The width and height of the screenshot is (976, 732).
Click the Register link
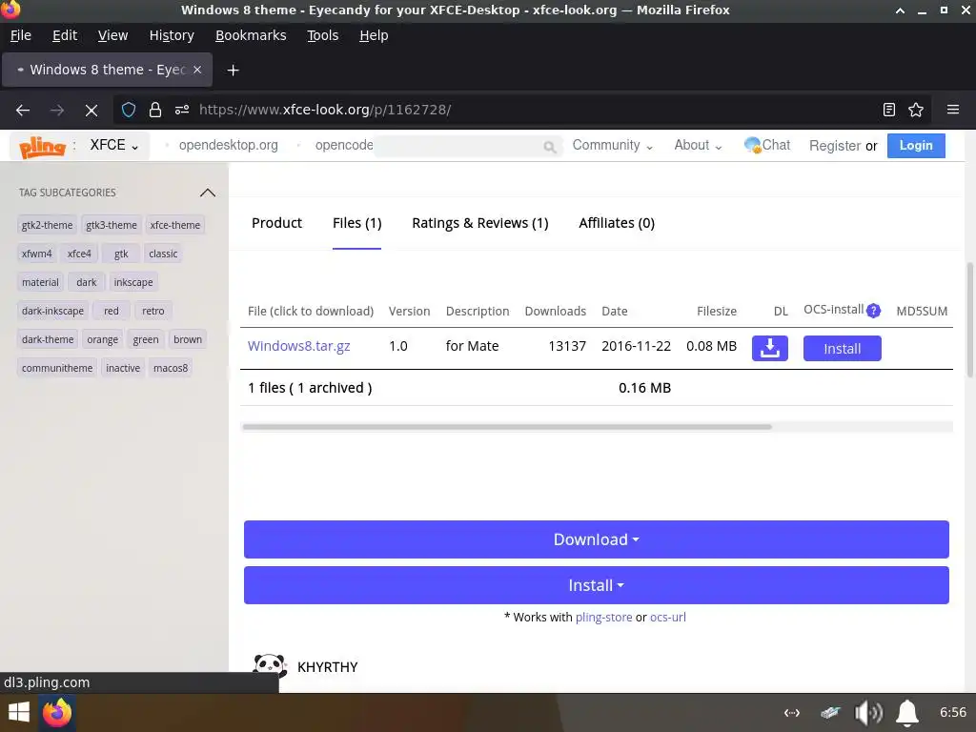(835, 146)
